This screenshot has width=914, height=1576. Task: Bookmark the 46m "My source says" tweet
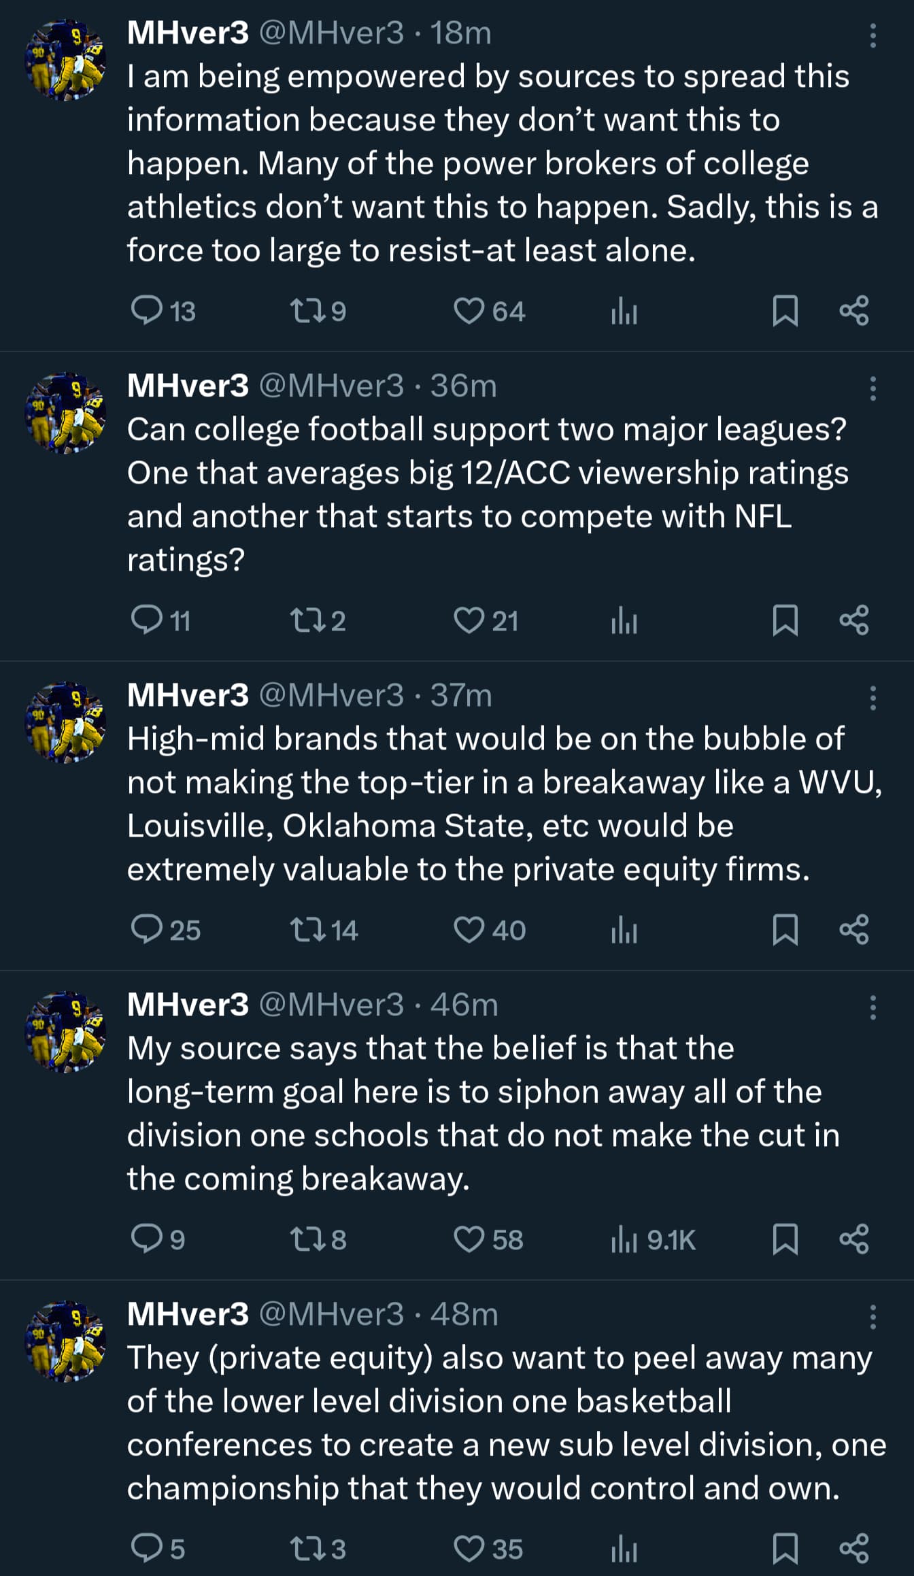[x=785, y=1239]
